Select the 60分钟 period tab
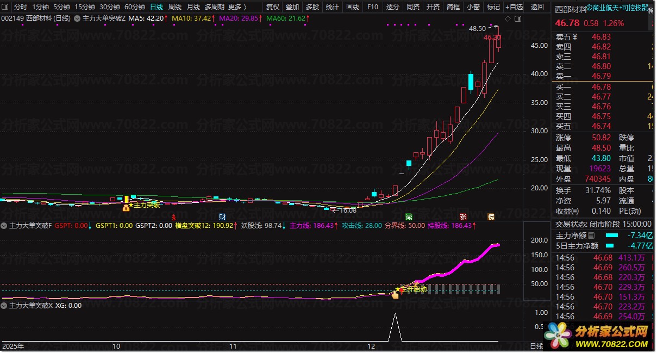 pyautogui.click(x=135, y=7)
